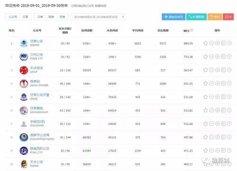Open the 中核四0四 account link
Viewport: 237px width, 171px height.
pyautogui.click(x=37, y=122)
